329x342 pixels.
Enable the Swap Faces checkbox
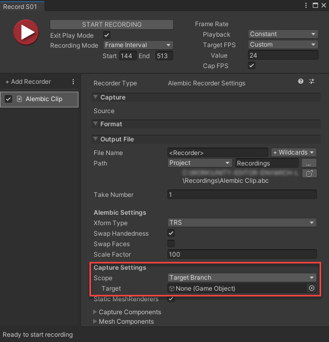[171, 244]
